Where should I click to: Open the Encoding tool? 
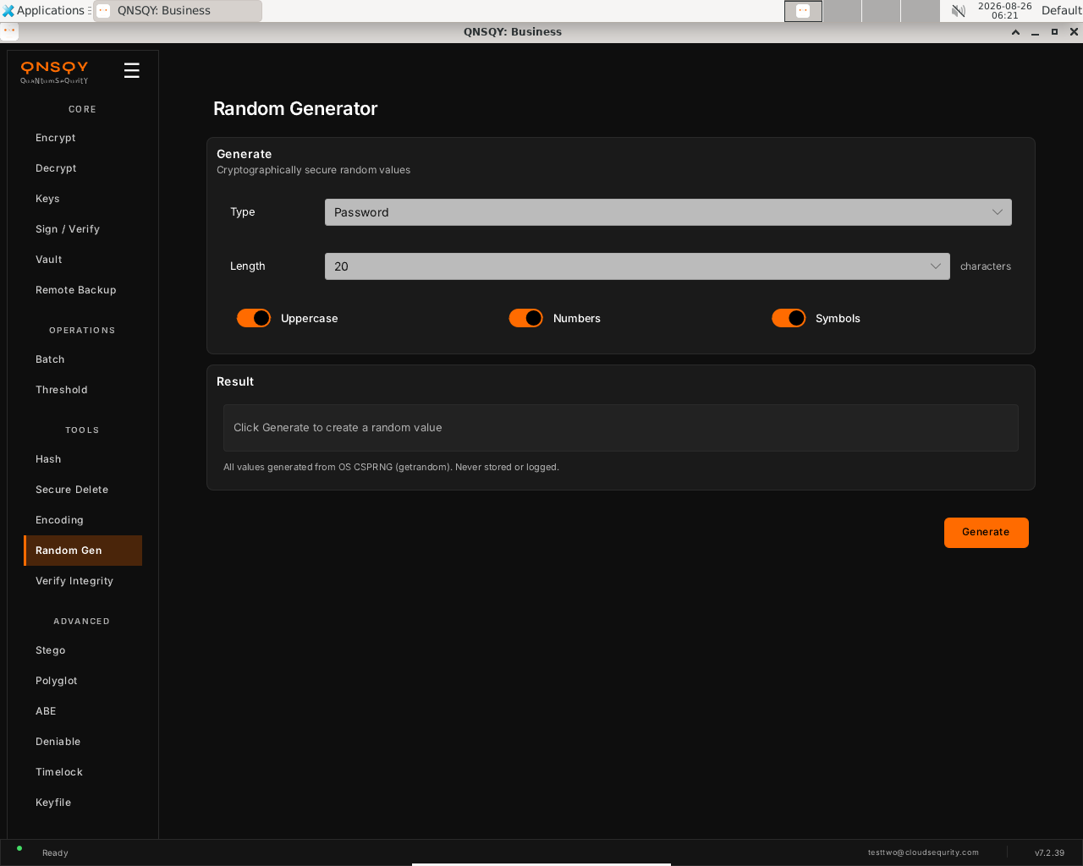click(83, 520)
